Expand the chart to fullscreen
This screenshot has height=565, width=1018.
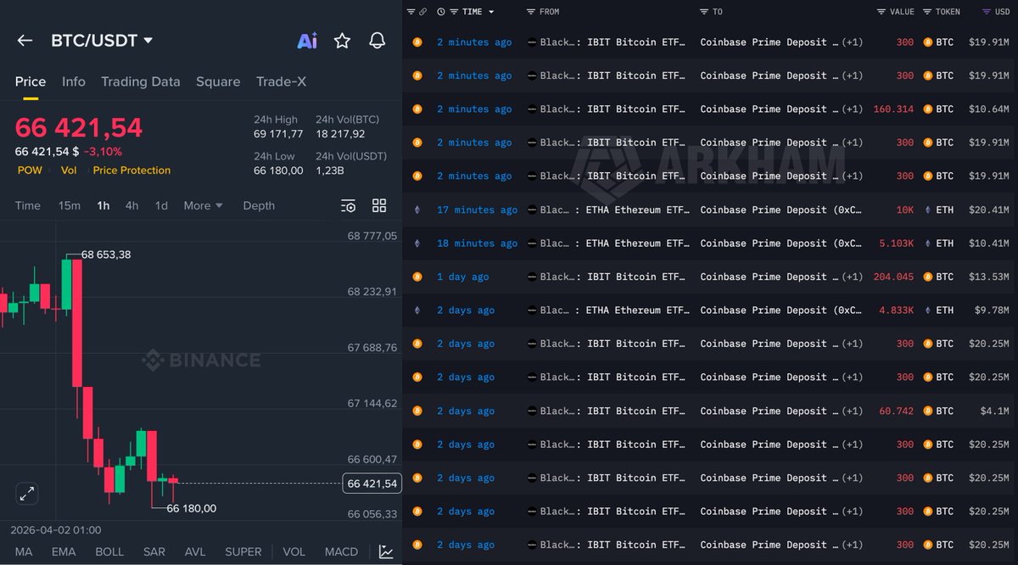(x=27, y=493)
